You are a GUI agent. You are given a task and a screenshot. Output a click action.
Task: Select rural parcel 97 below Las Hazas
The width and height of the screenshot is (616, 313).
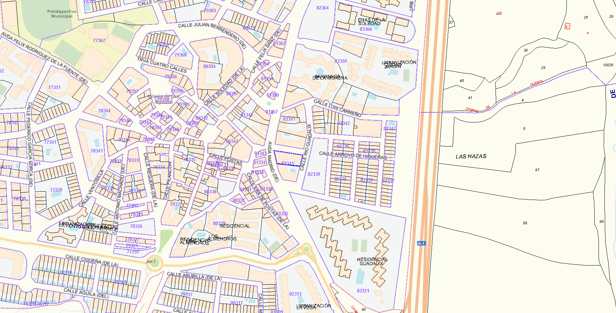point(537,170)
